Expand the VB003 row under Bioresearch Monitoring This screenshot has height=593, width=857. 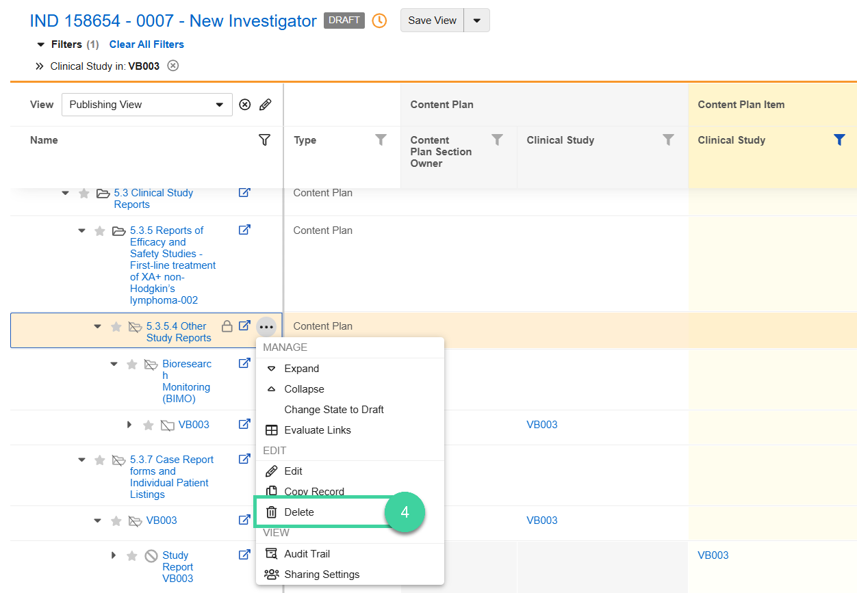pyautogui.click(x=129, y=425)
